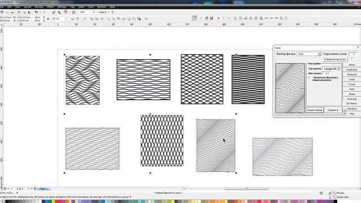Click the Undo arrow icon
The width and height of the screenshot is (361, 203).
(x=36, y=12)
